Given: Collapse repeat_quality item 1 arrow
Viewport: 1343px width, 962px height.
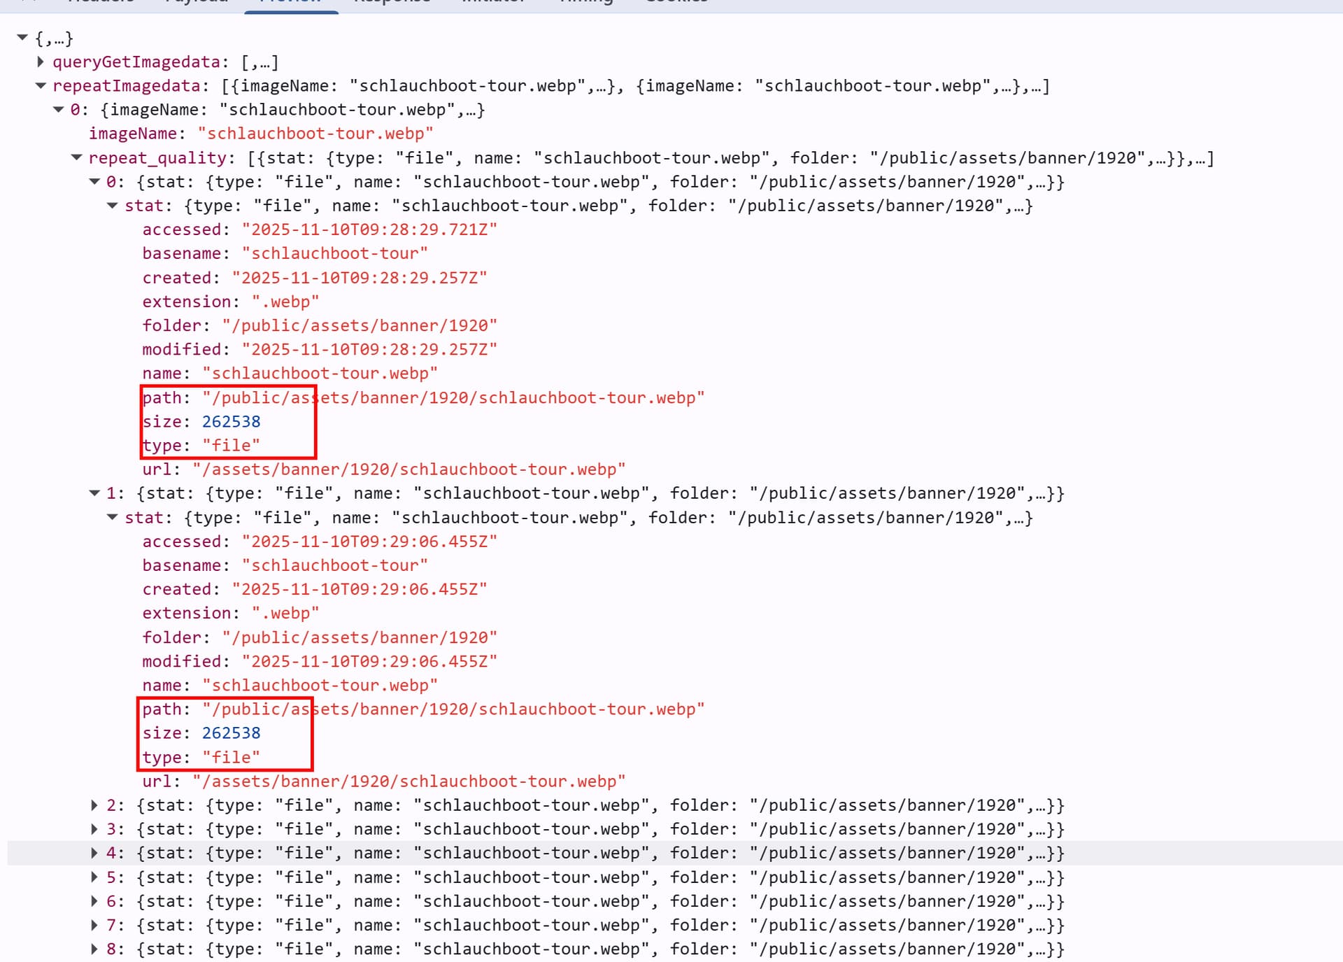Looking at the screenshot, I should click(94, 493).
